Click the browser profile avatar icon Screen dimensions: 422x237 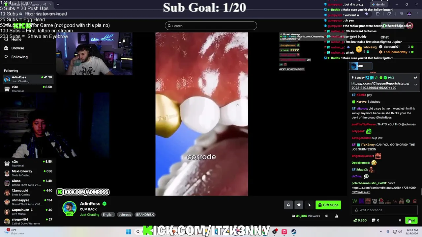409,14
